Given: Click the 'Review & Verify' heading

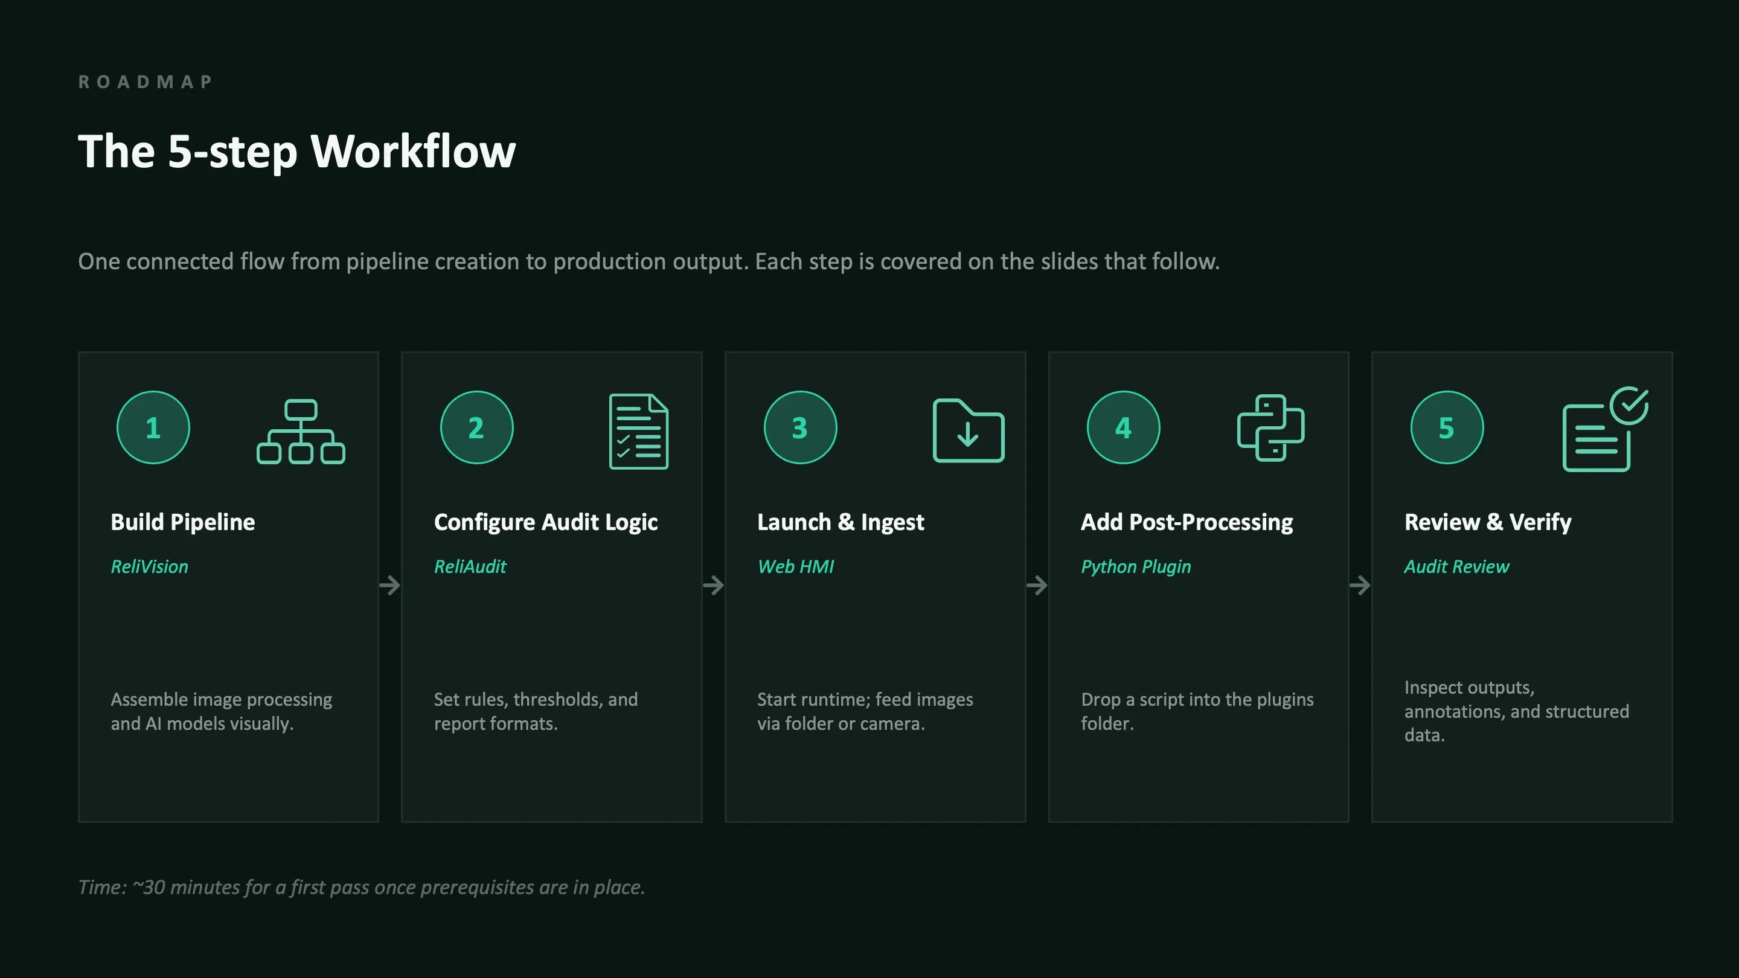Looking at the screenshot, I should coord(1488,522).
